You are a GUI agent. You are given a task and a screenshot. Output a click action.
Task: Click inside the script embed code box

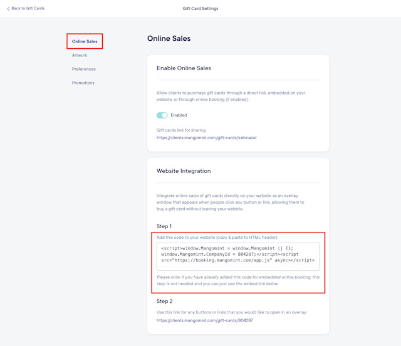coord(238,256)
